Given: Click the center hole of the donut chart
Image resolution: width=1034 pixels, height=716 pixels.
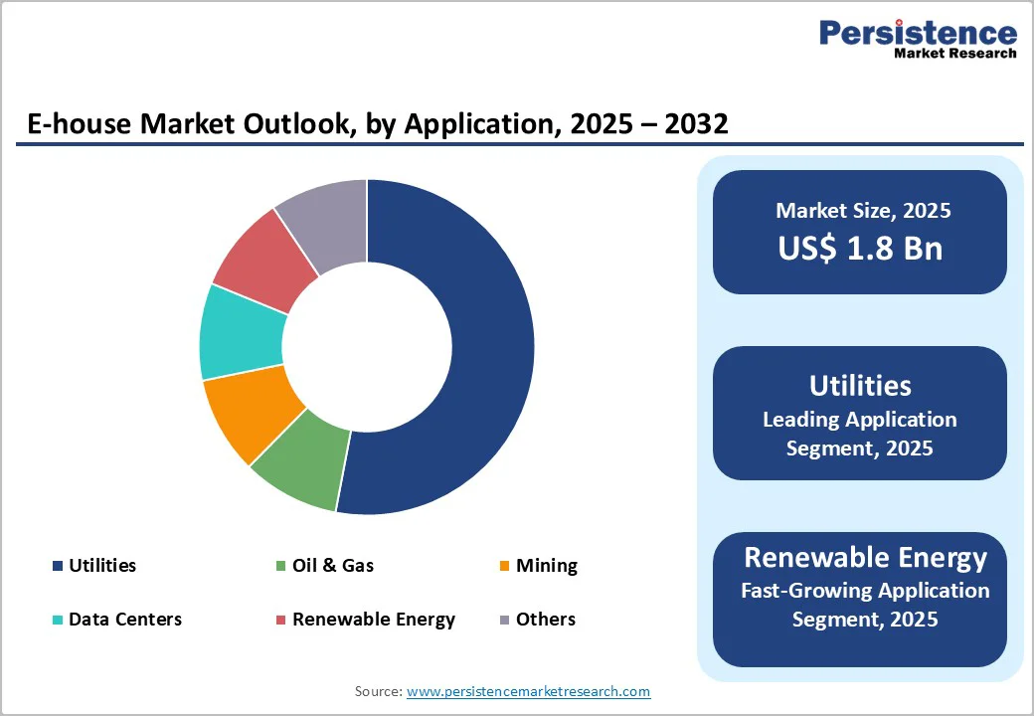Looking at the screenshot, I should tap(368, 345).
